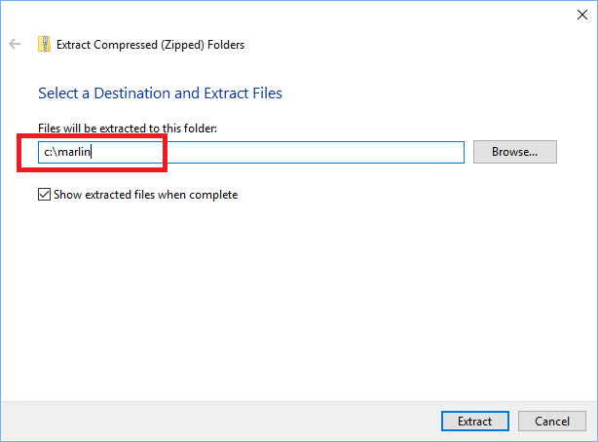Click the 'Show extracted files when complete' label
This screenshot has width=598, height=442.
[x=146, y=195]
